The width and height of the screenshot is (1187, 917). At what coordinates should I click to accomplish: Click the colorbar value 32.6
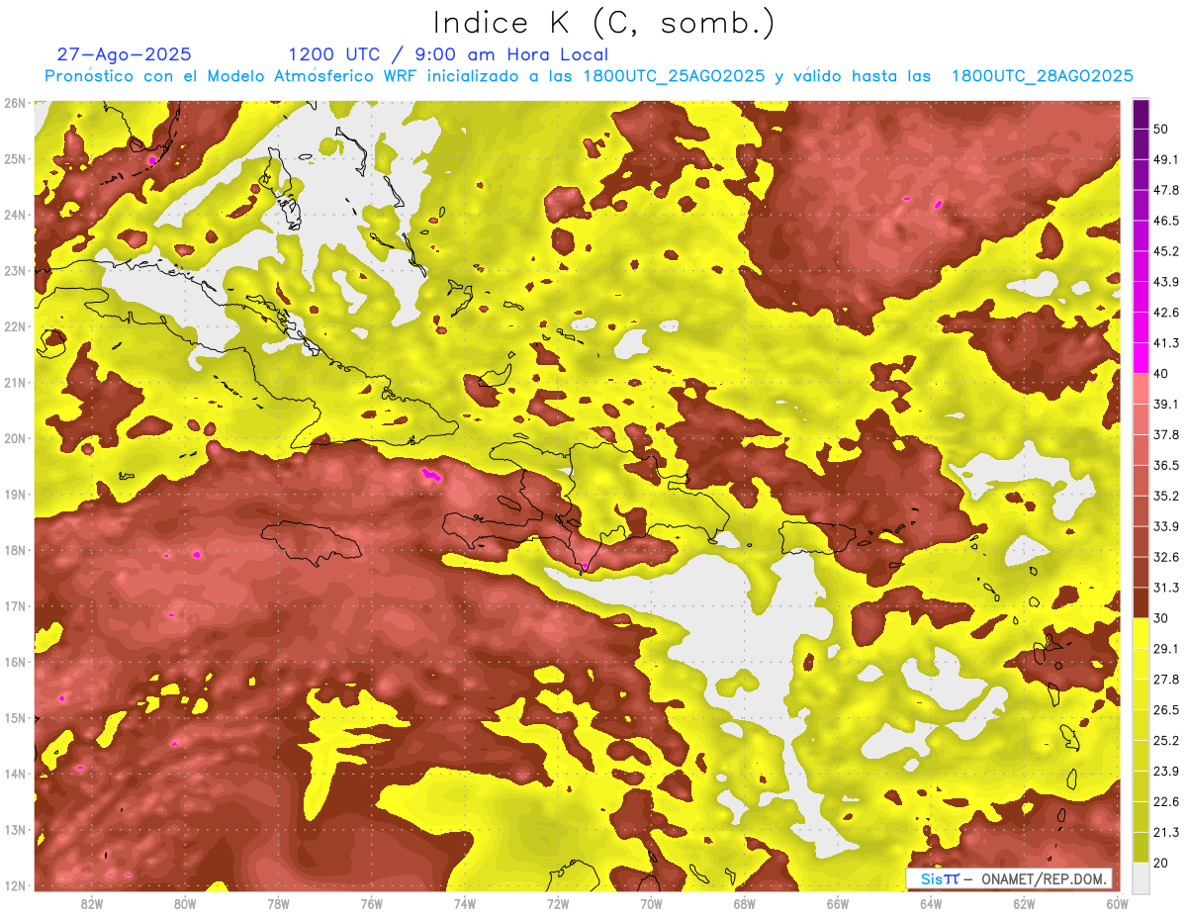coord(1166,557)
